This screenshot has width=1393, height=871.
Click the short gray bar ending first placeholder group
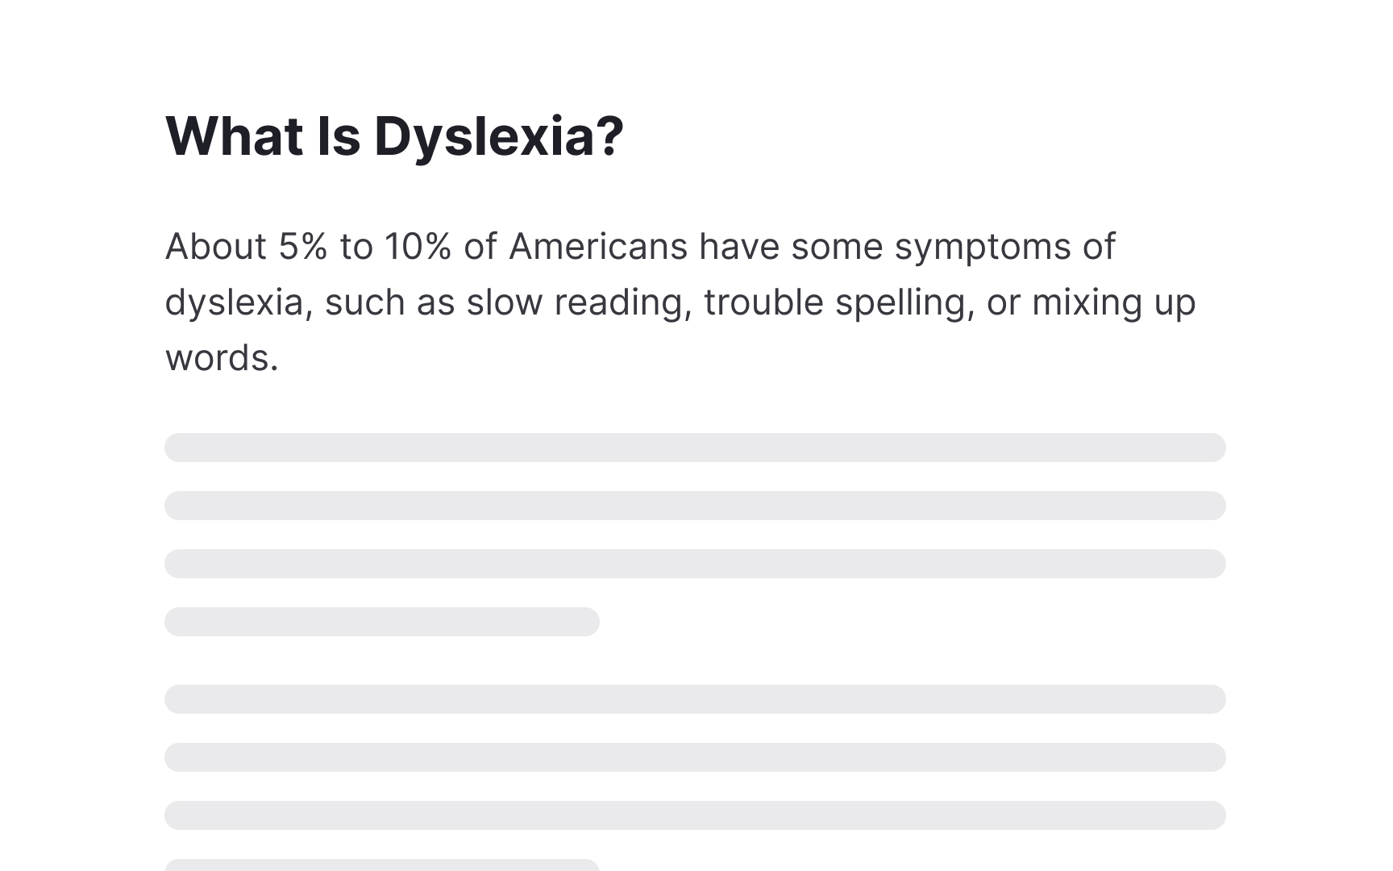(x=382, y=622)
